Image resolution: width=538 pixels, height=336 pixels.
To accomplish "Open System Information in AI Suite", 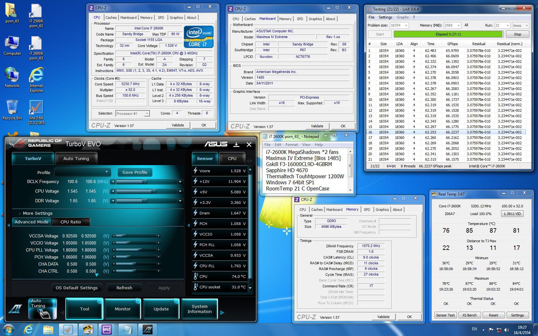I will pyautogui.click(x=200, y=309).
